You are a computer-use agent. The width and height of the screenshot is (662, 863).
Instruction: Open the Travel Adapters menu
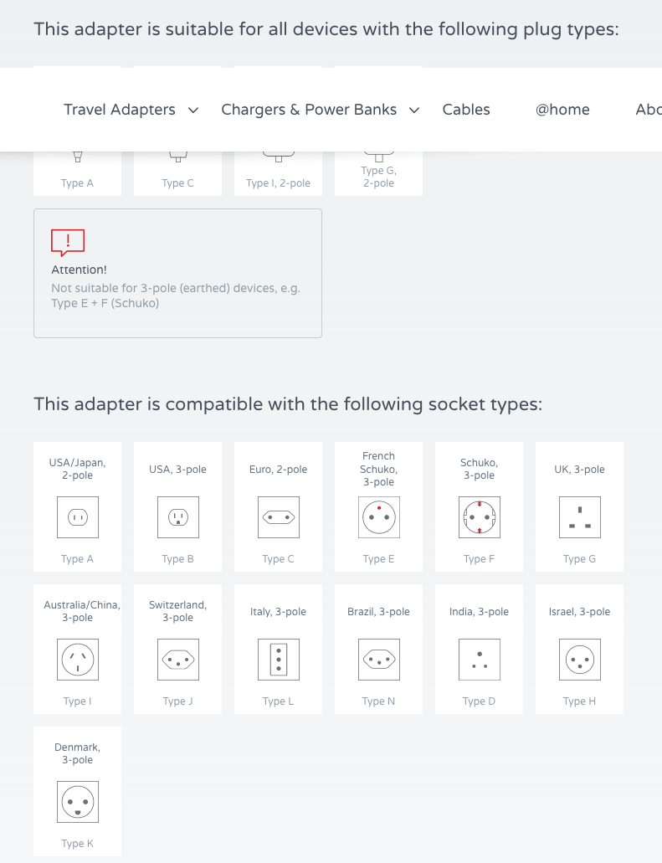[x=120, y=110]
